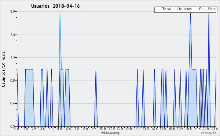
Task: Click the light blue Total legend line
Action: pyautogui.click(x=158, y=9)
